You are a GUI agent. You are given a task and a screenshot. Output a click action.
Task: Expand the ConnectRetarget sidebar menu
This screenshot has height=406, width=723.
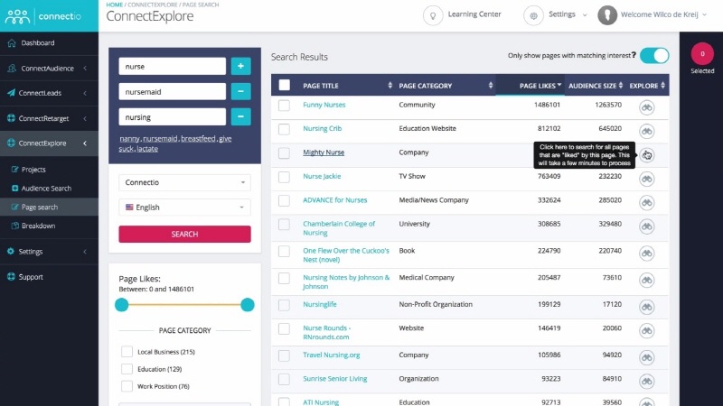pos(49,118)
